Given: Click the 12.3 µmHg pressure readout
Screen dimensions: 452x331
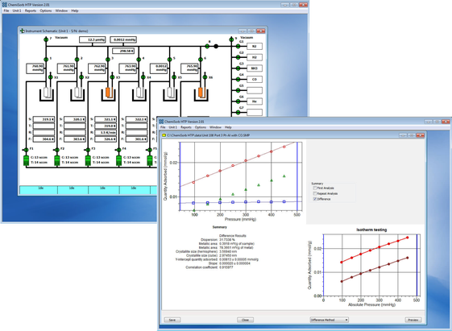Looking at the screenshot, I should (92, 39).
